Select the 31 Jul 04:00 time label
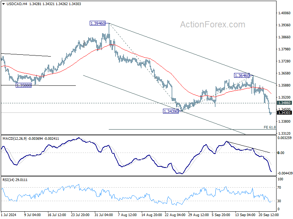Image resolution: width=293 pixels, height=219 pixels. 104,215
